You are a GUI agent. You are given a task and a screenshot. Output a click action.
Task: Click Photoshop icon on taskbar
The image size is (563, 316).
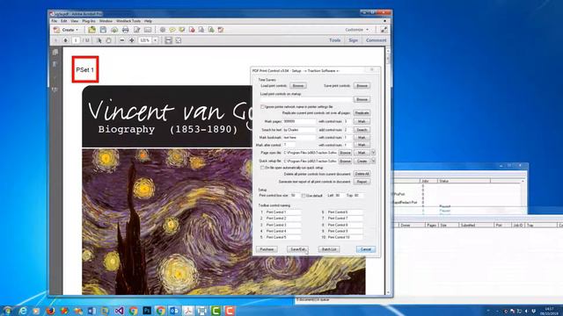(x=147, y=310)
